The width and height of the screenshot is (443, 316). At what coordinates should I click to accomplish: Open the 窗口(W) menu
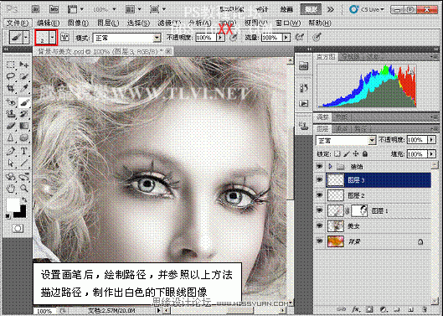pos(287,23)
